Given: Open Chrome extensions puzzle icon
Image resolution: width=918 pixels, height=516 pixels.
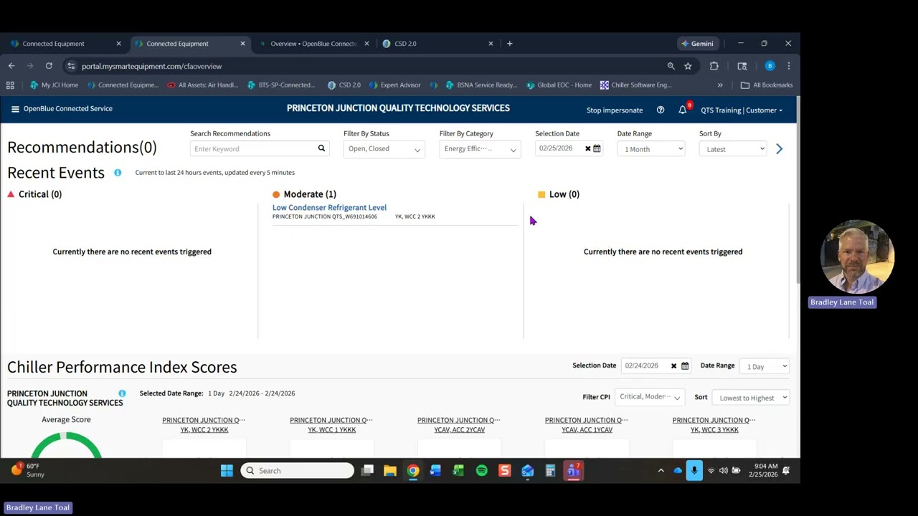Looking at the screenshot, I should [x=714, y=66].
